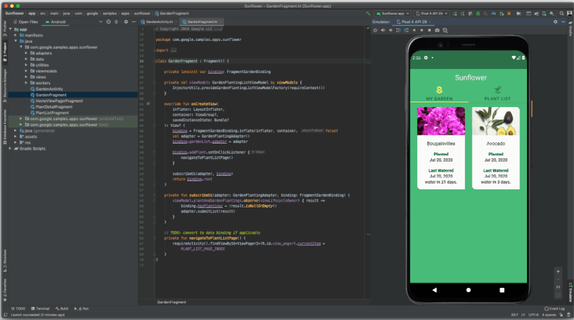Click the emulator zoom in plus button
The image size is (574, 320).
557,271
